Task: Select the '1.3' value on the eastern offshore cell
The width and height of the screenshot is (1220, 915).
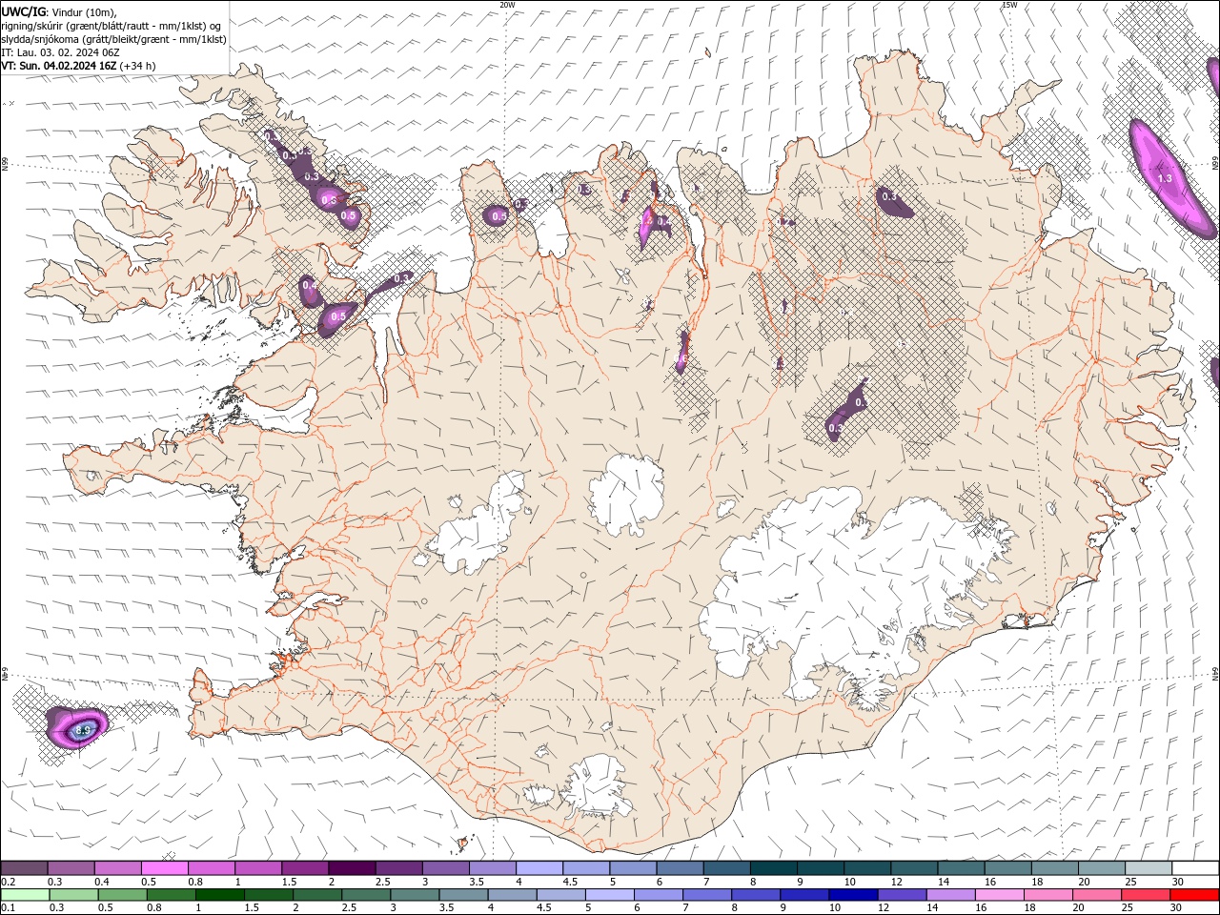Action: 1165,178
